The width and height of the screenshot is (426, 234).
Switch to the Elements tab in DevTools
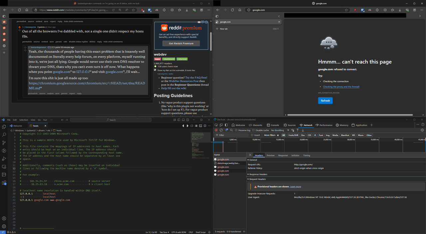click(x=256, y=125)
